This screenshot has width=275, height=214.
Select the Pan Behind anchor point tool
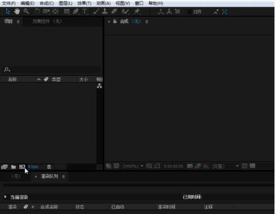tap(55, 11)
